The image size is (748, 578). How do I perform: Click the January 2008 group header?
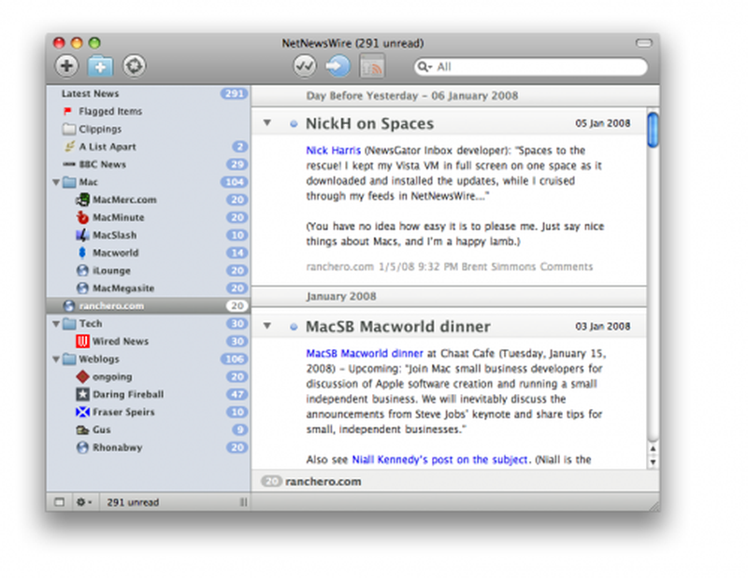click(341, 296)
